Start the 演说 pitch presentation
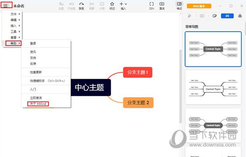The height and width of the screenshot is (157, 246). (162, 6)
